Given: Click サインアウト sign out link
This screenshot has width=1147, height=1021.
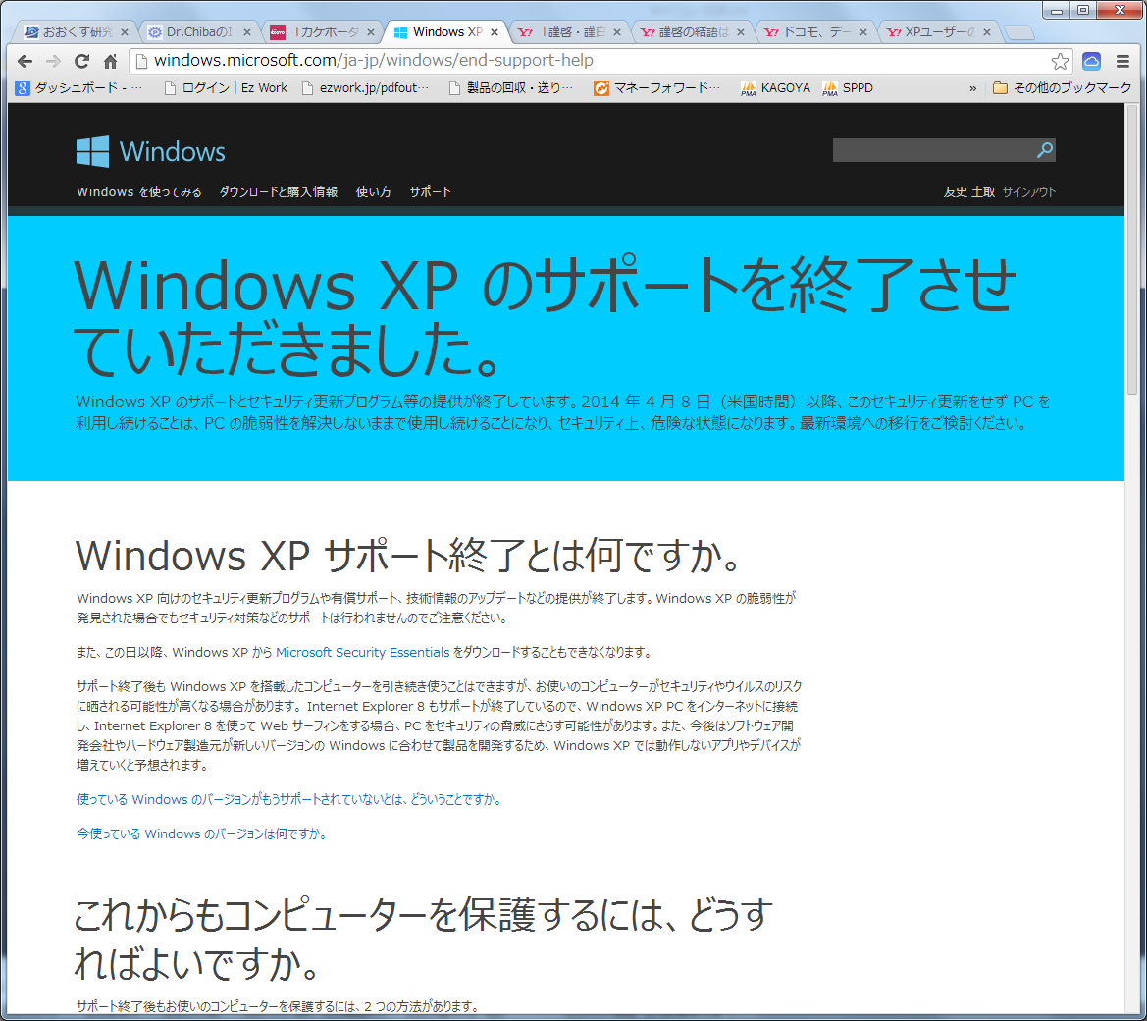Looking at the screenshot, I should pos(1028,192).
